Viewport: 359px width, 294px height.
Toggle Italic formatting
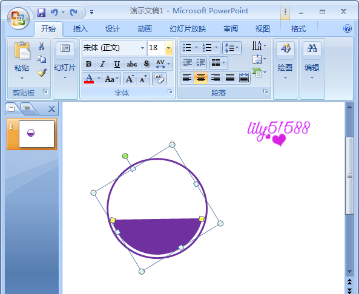click(x=103, y=64)
